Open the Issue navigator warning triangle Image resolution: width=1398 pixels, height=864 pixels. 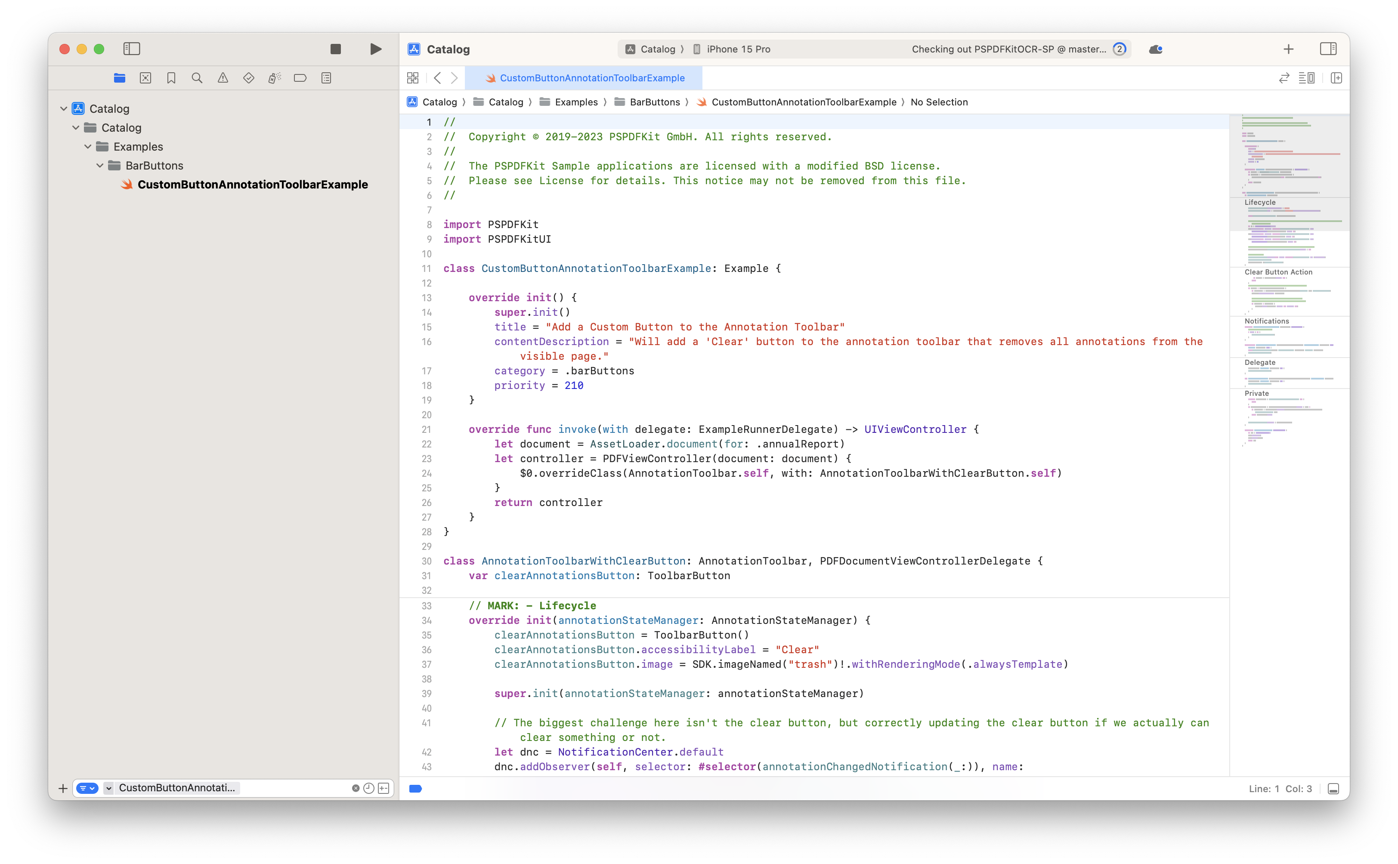[x=223, y=78]
